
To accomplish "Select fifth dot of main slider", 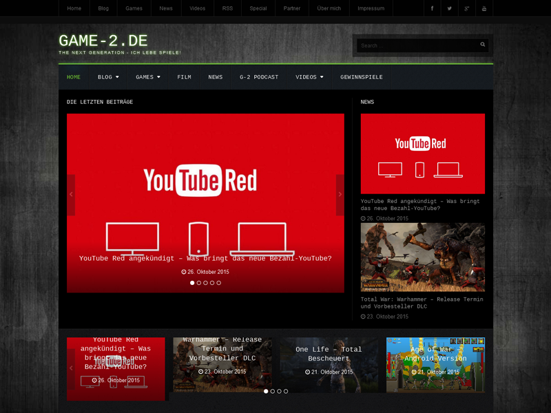I will click(219, 283).
